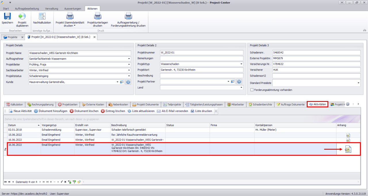Screen dimensions: 368x196
Task: Toggle Forderungsabtretung vorhanden checkbox
Action: coord(252,90)
